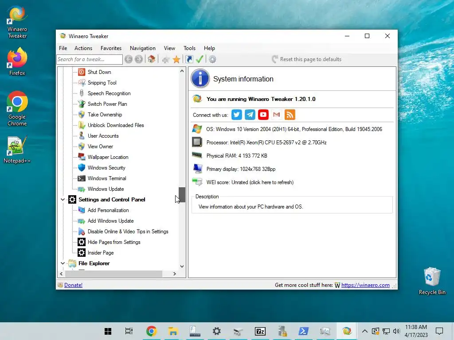Select Windows Update under Shortcuts

[106, 189]
